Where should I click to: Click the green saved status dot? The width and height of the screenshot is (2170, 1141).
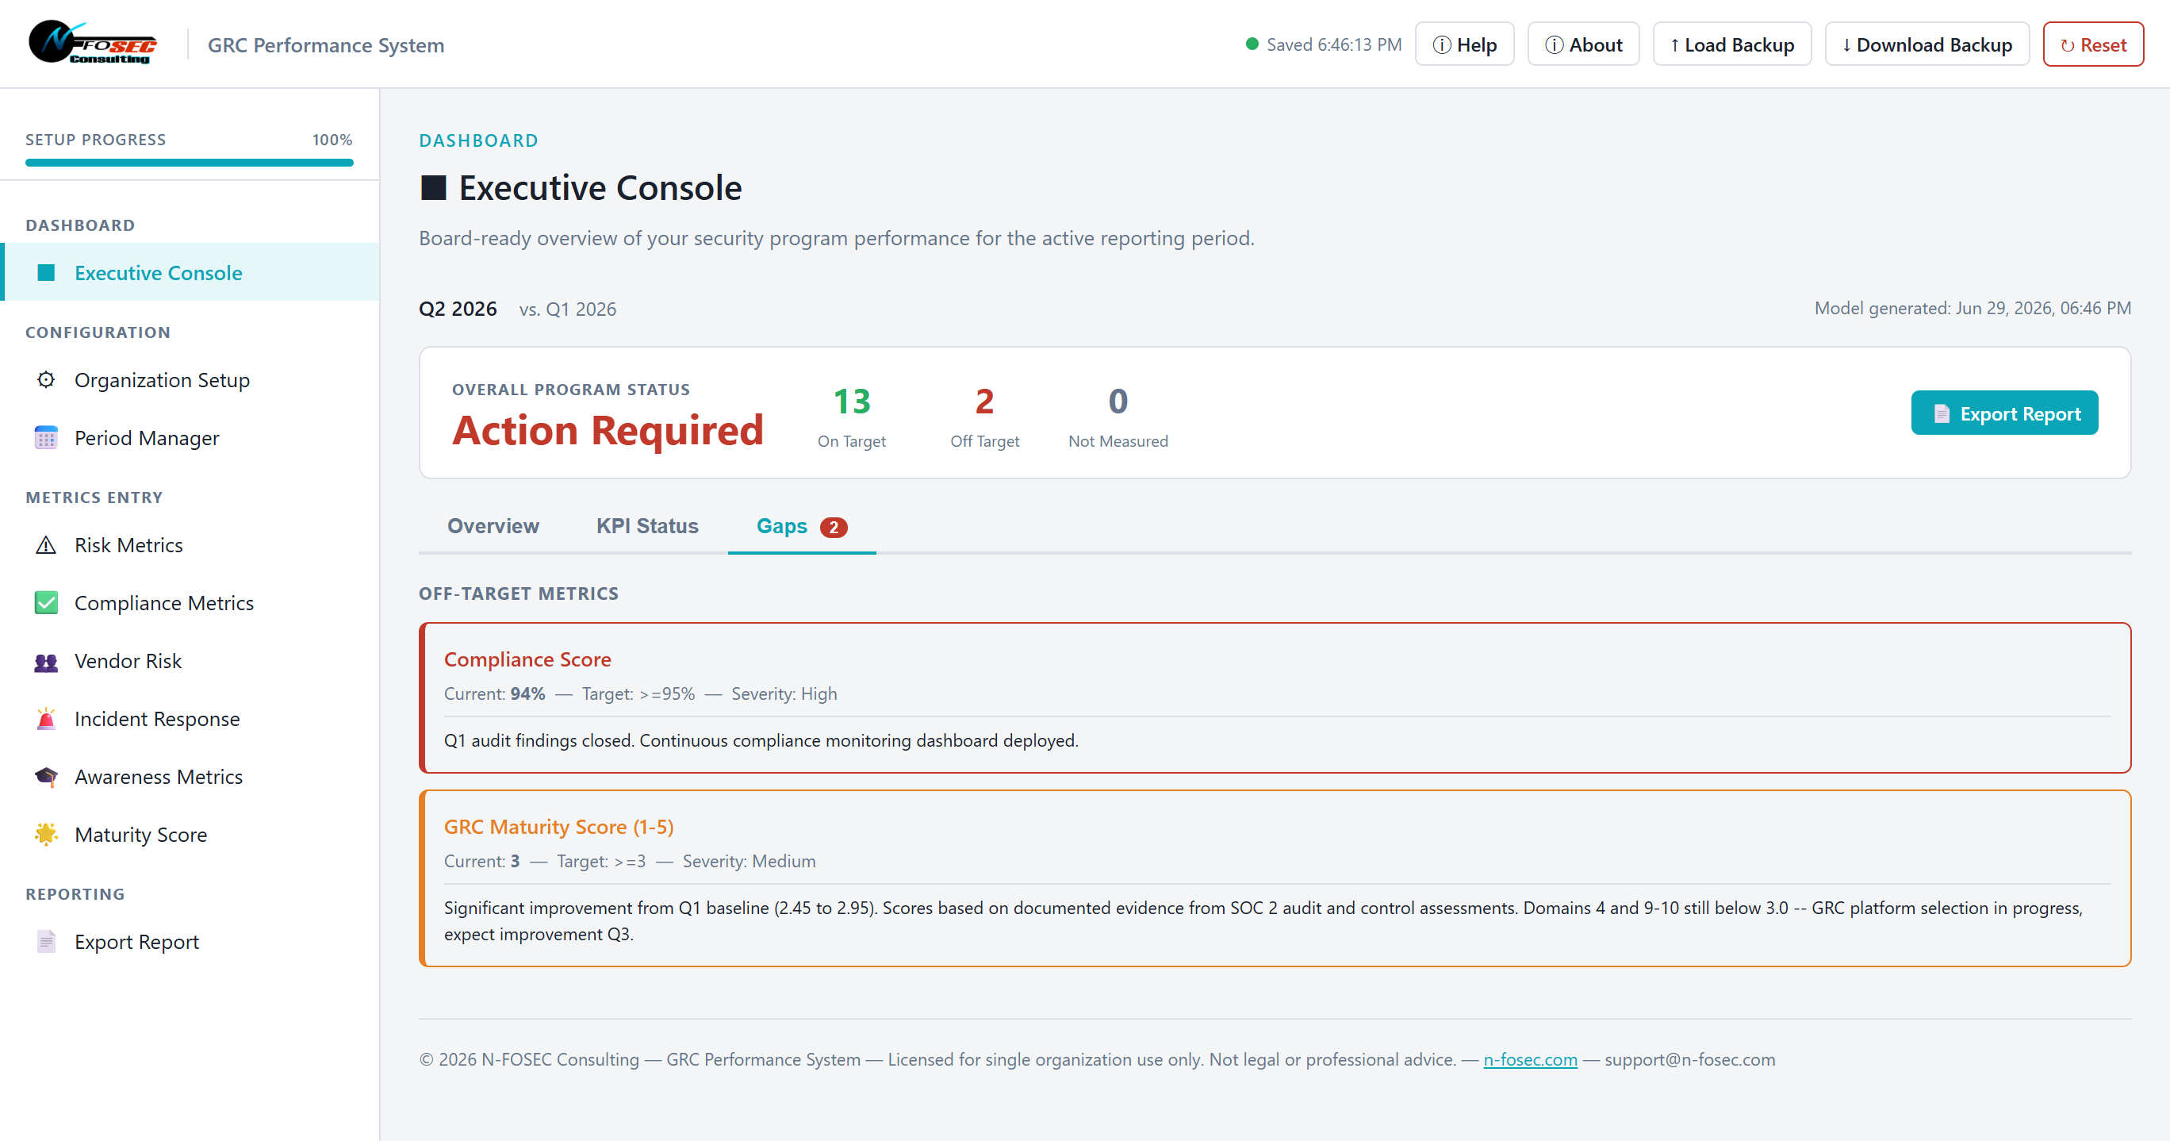pyautogui.click(x=1252, y=44)
